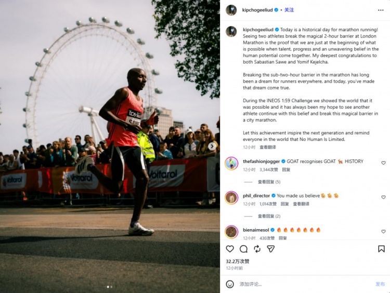Focus the add comment input field

point(305,284)
